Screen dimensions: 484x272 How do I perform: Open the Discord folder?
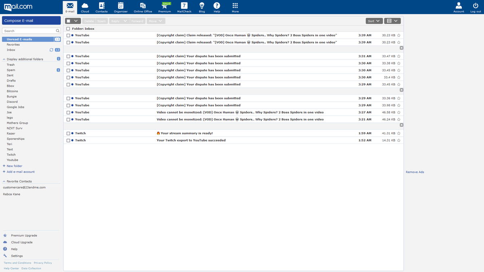(12, 102)
